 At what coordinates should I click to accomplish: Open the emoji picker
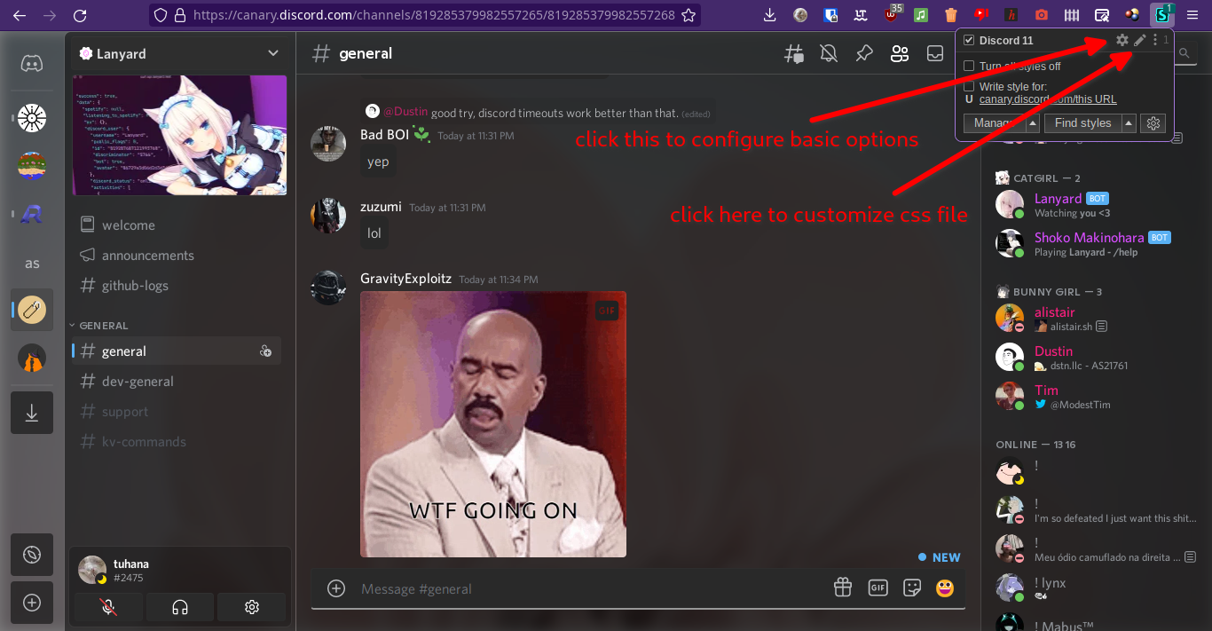[x=946, y=588]
